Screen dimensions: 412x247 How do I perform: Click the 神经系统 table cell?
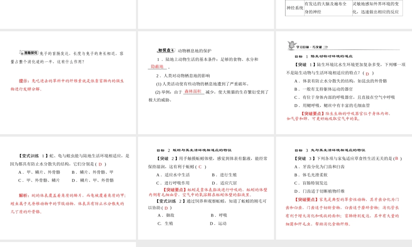click(295, 8)
